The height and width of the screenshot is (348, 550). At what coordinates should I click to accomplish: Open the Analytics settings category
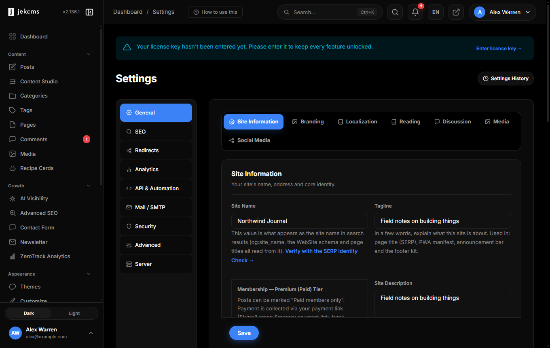[x=156, y=169]
